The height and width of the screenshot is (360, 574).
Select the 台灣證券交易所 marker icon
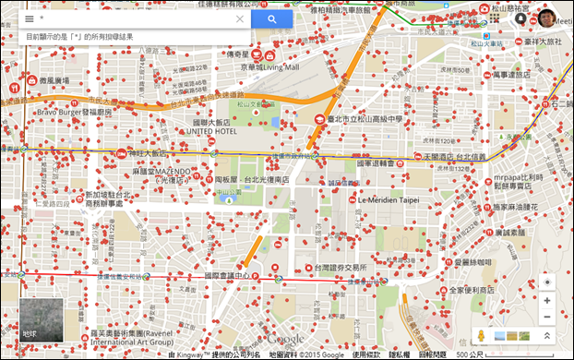point(308,268)
